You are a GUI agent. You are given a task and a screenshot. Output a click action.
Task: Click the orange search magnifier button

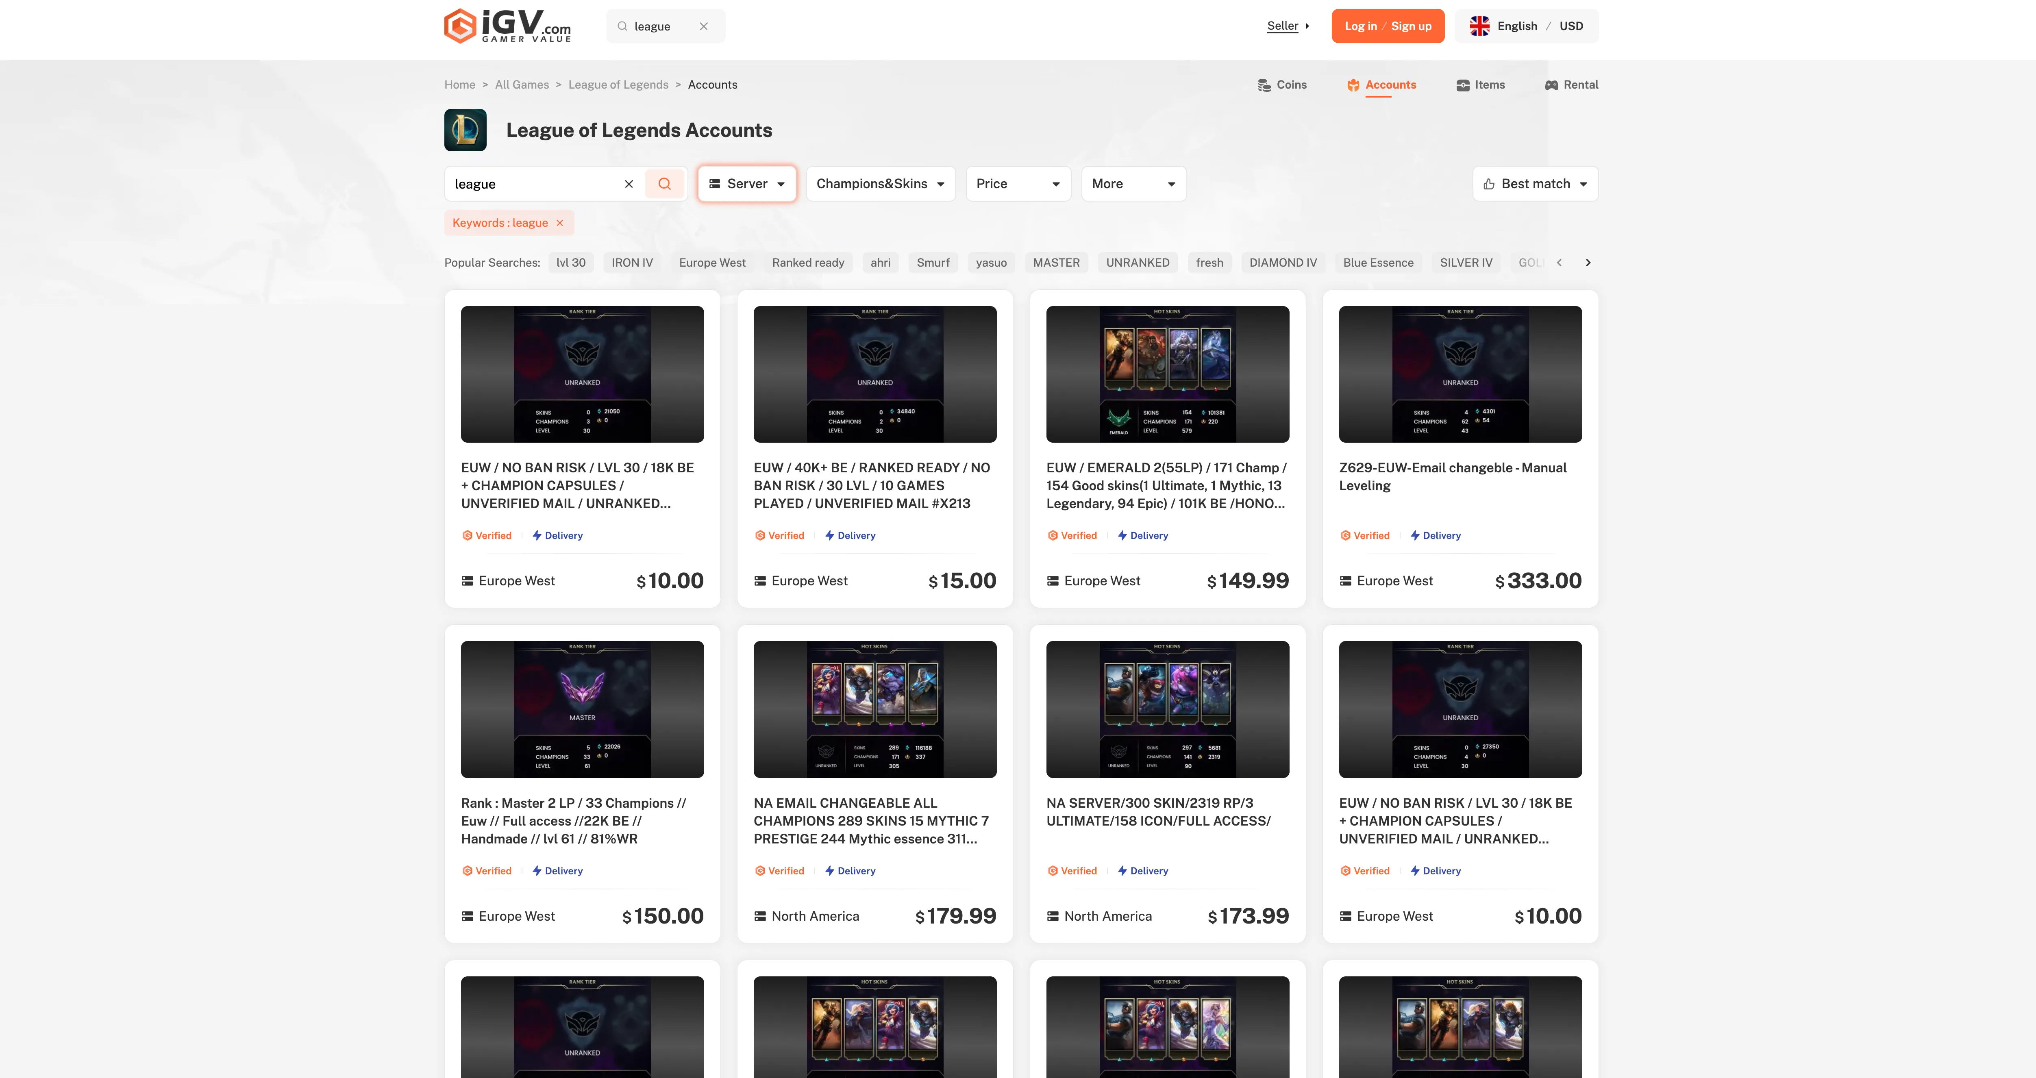(664, 183)
